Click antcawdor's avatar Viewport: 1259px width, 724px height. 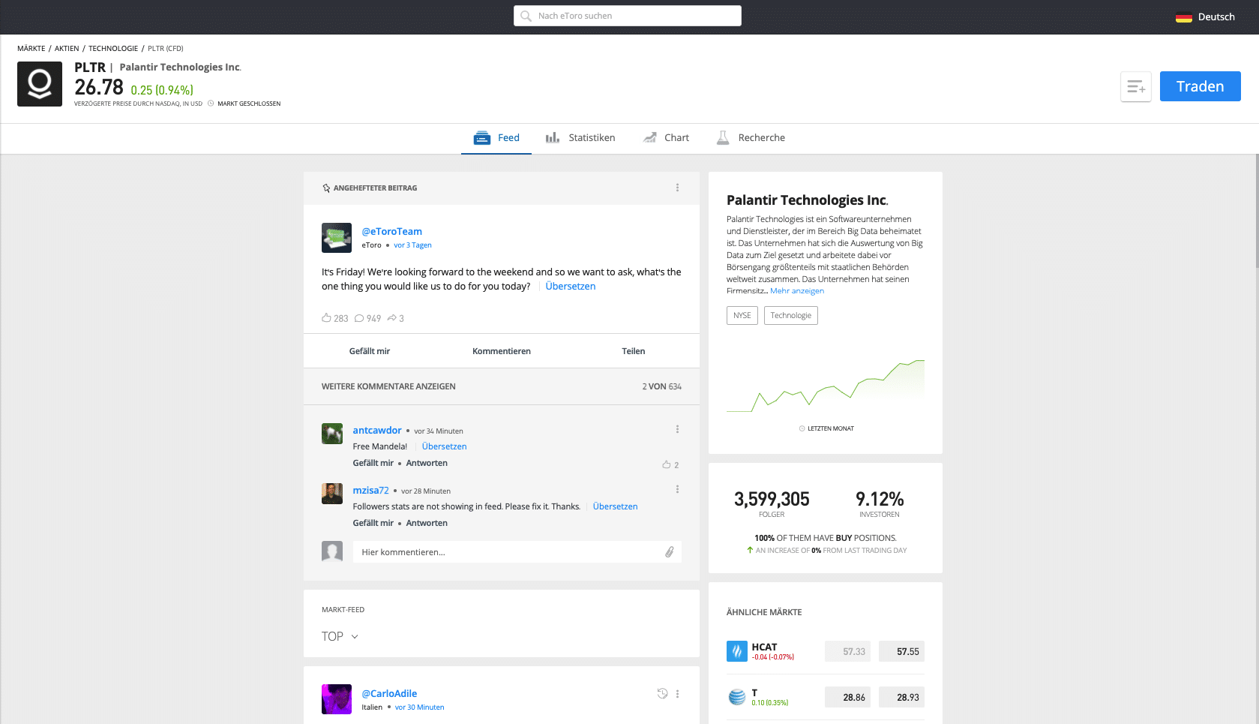(332, 434)
